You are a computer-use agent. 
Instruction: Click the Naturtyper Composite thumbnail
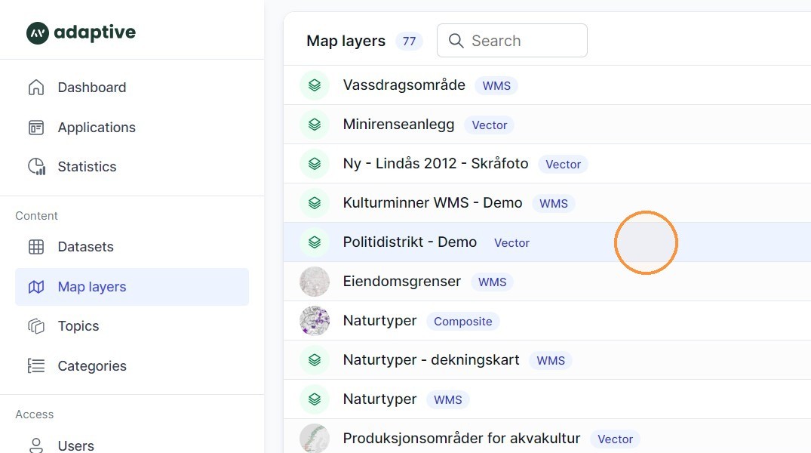(315, 321)
